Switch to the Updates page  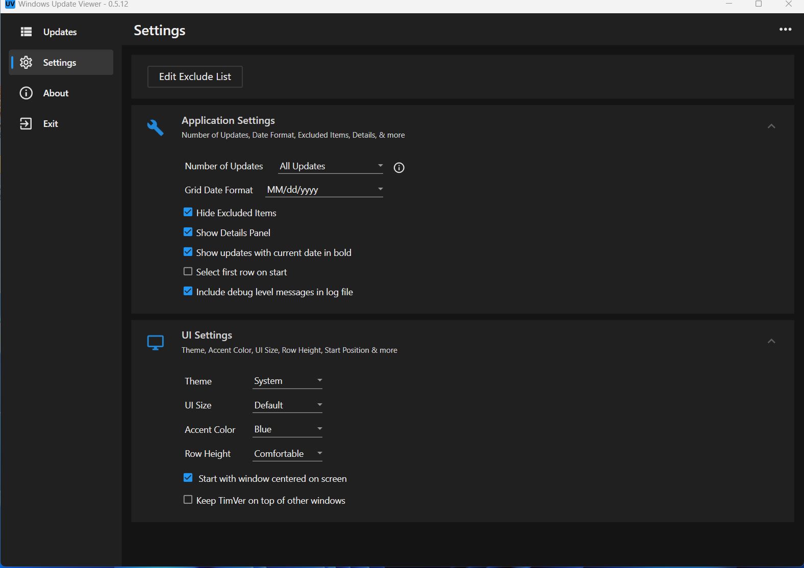click(x=60, y=32)
